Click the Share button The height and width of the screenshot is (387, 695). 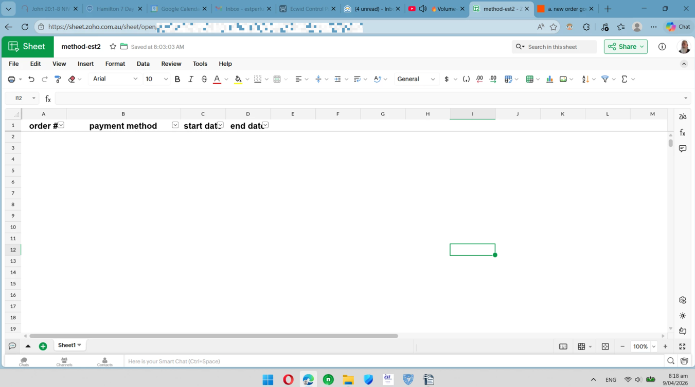click(x=626, y=47)
